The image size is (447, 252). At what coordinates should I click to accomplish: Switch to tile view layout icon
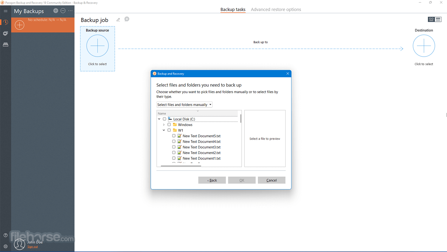click(431, 19)
